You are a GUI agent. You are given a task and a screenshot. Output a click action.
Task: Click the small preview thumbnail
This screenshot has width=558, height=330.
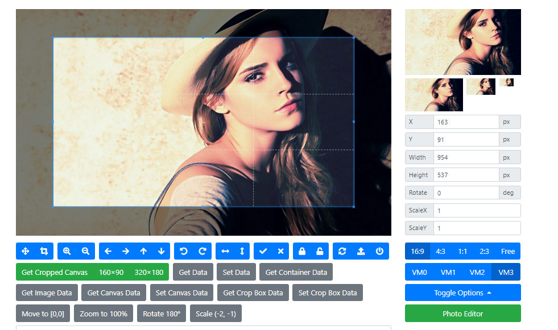coord(481,86)
